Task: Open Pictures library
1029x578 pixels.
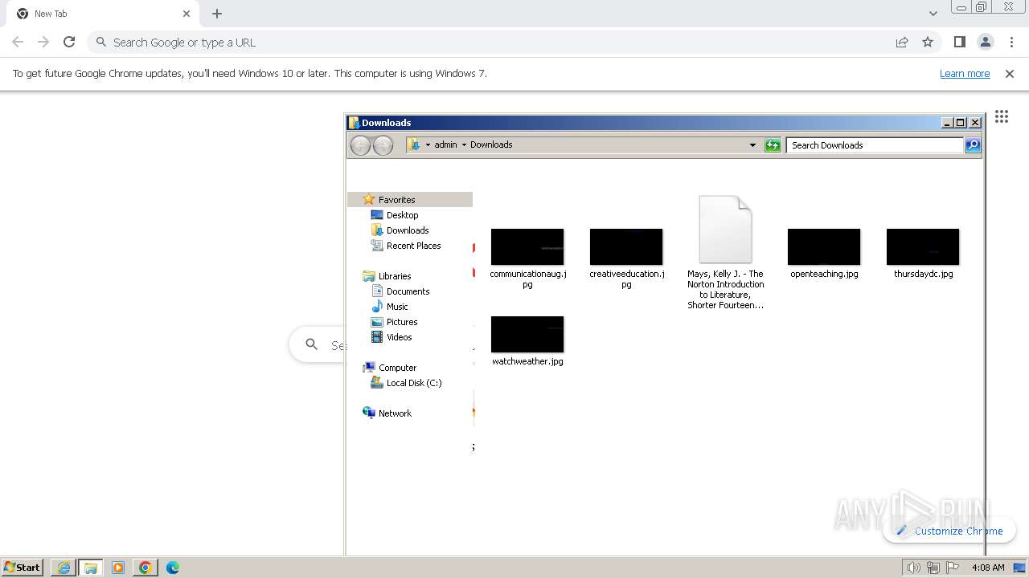Action: (x=402, y=322)
